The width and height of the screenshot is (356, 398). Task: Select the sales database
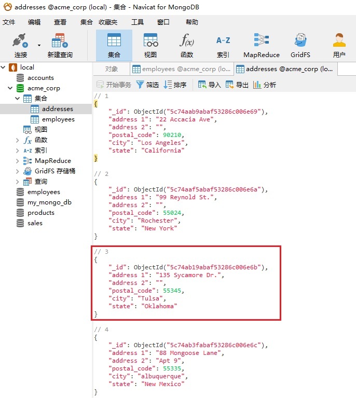(35, 223)
